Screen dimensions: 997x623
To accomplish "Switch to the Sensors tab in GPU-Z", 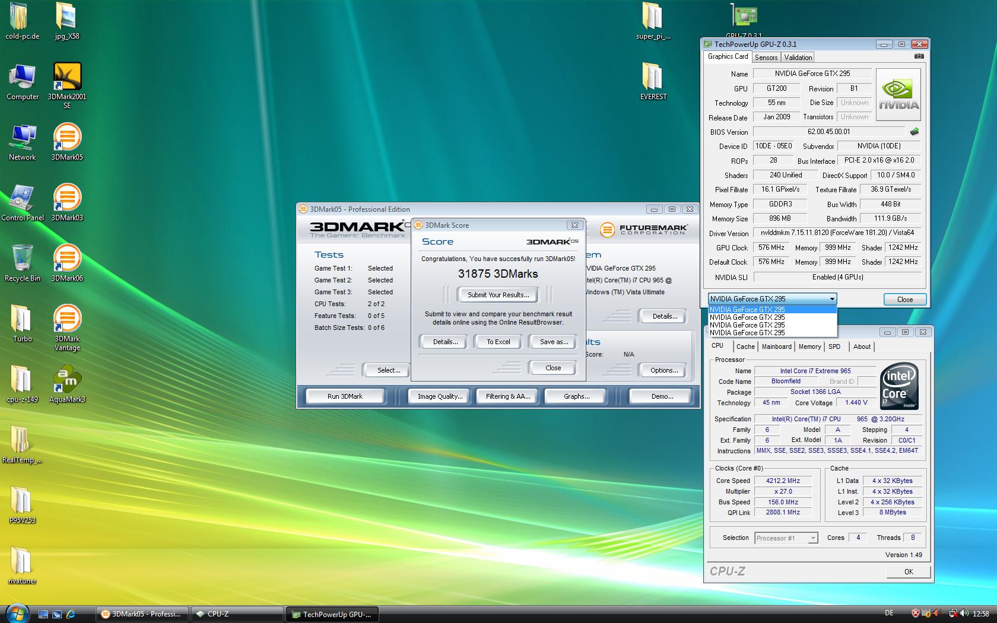I will click(x=766, y=58).
